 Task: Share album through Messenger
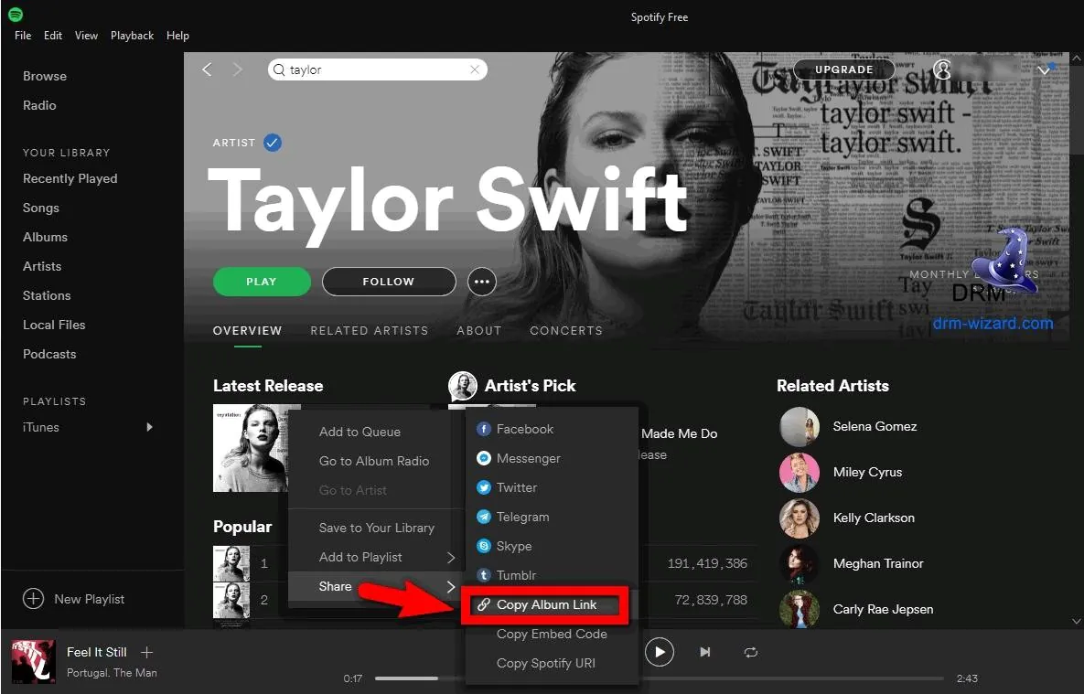coord(519,458)
